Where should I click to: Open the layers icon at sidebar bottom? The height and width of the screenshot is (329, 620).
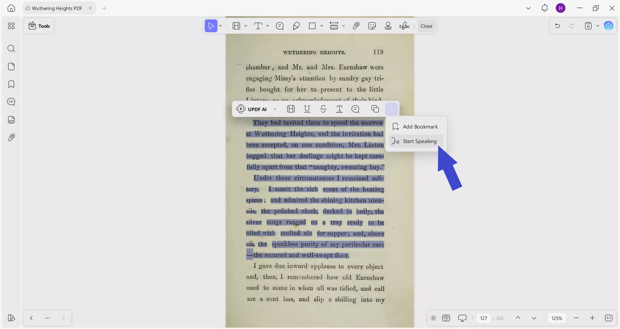(x=11, y=318)
